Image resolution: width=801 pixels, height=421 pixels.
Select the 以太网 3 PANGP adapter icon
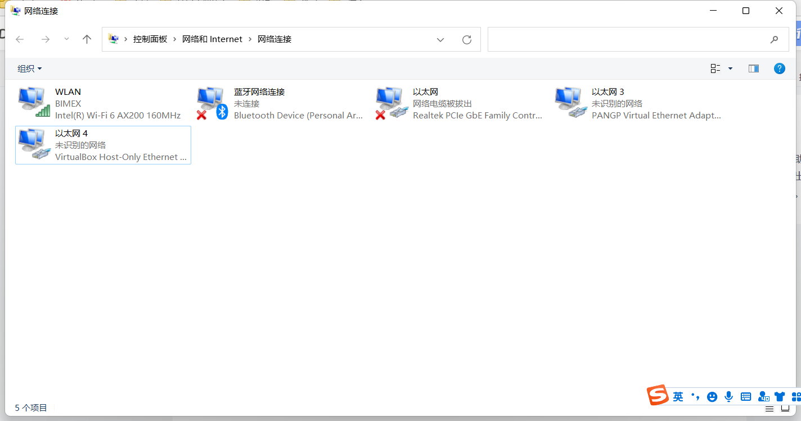point(570,102)
